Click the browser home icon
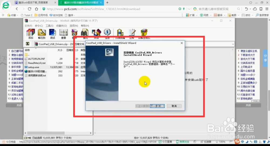This screenshot has height=146, width=270. 36,9
